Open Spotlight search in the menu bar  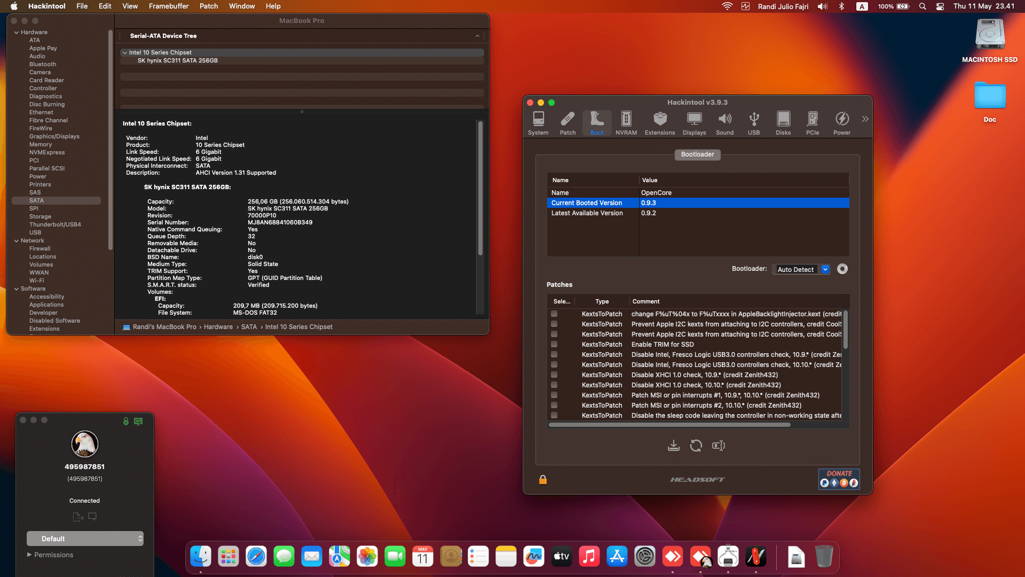pos(922,6)
